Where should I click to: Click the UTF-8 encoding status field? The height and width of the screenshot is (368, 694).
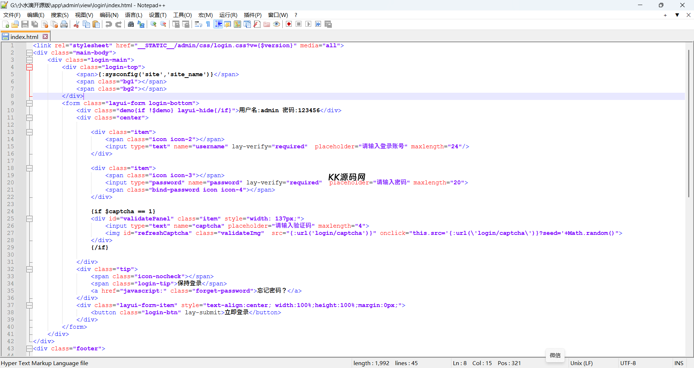tap(628, 363)
